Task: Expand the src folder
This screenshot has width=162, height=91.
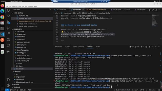Action: tap(17, 74)
